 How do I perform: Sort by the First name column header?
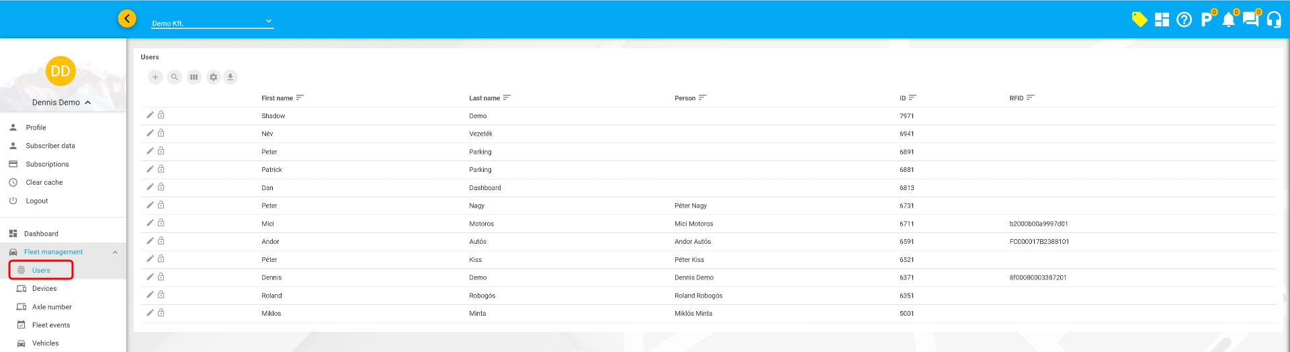[277, 98]
